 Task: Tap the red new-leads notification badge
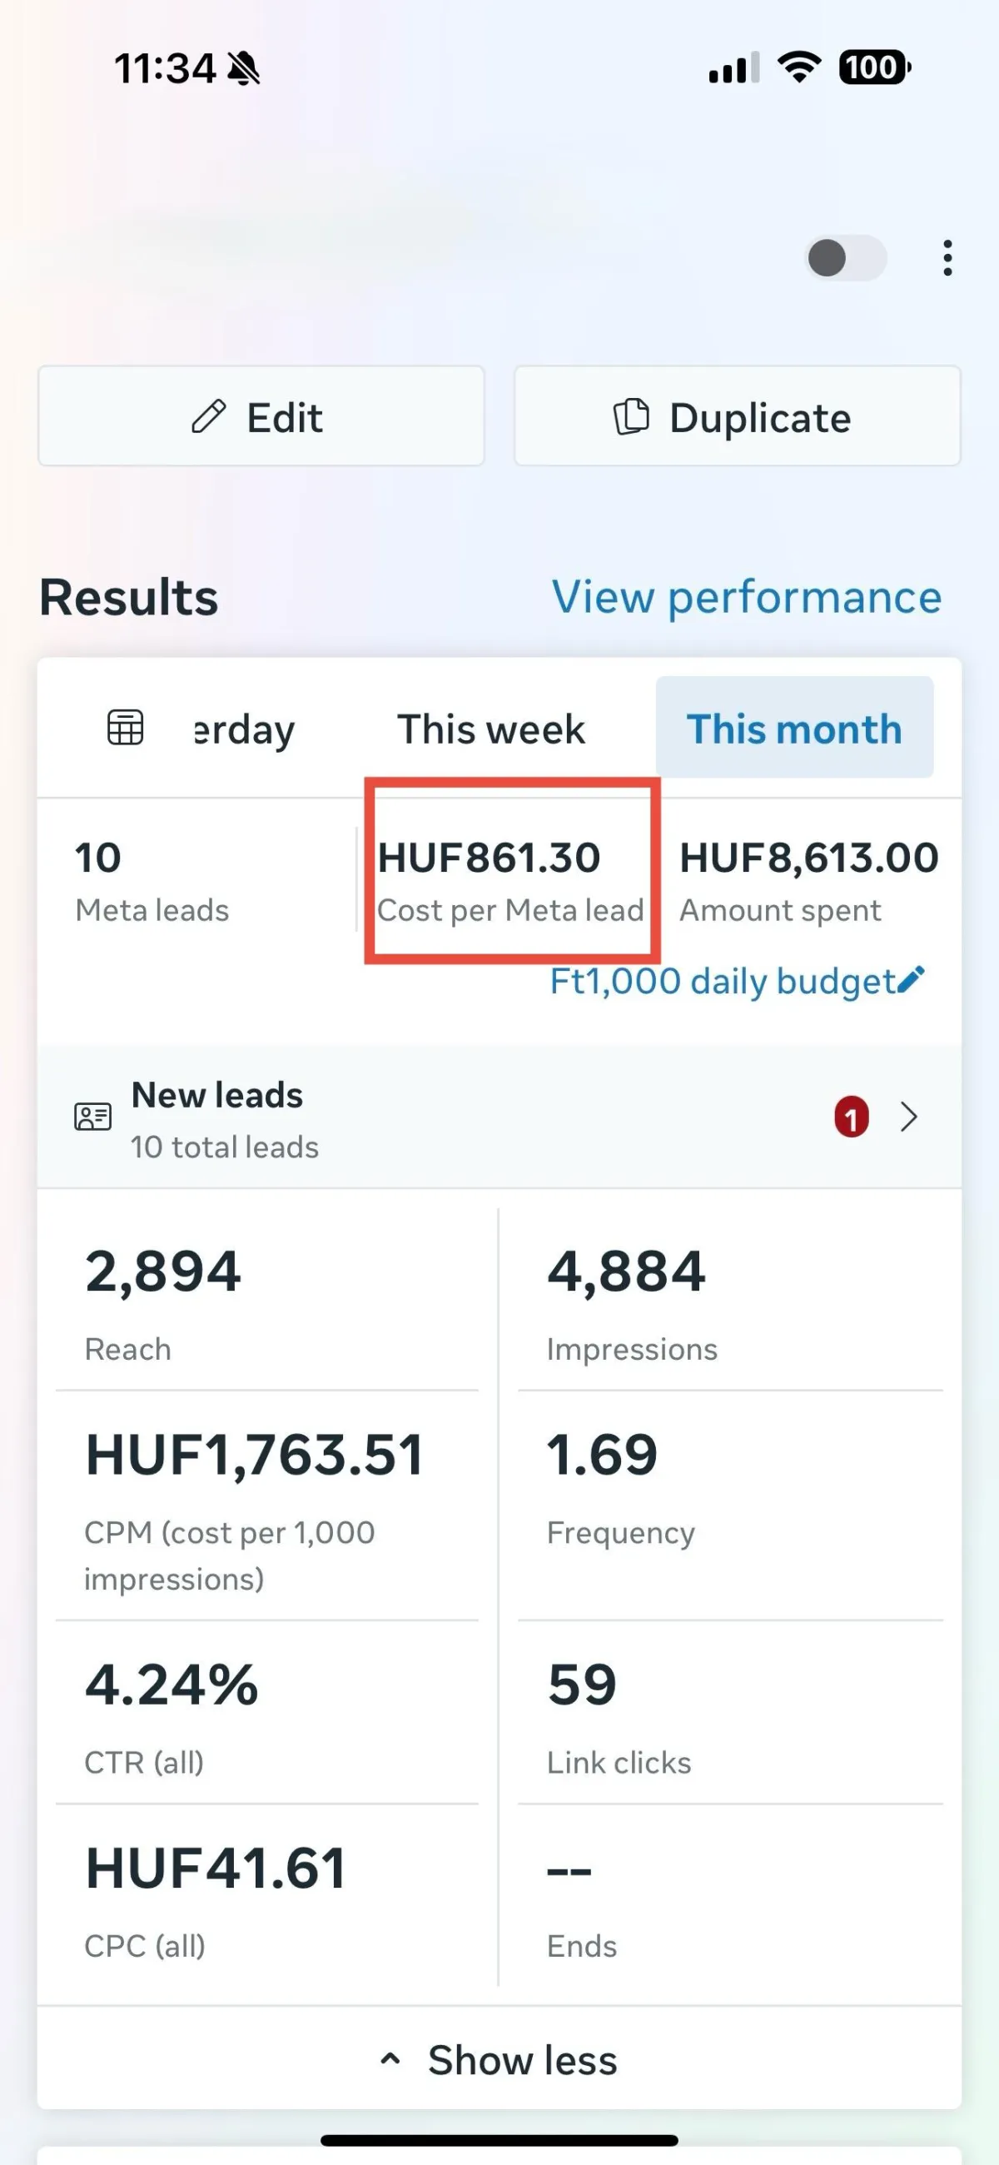click(851, 1117)
